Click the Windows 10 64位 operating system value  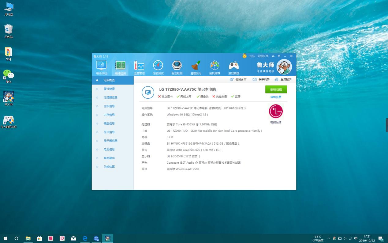click(x=187, y=115)
